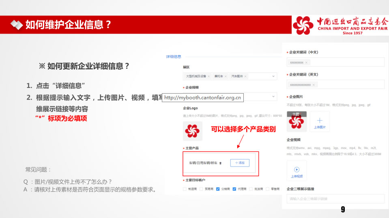The image size is (389, 218).
Task: Open the 详细信息 tab
Action: pyautogui.click(x=174, y=57)
